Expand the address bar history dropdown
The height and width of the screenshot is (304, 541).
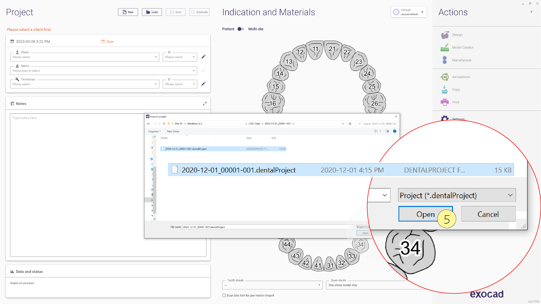coord(343,124)
